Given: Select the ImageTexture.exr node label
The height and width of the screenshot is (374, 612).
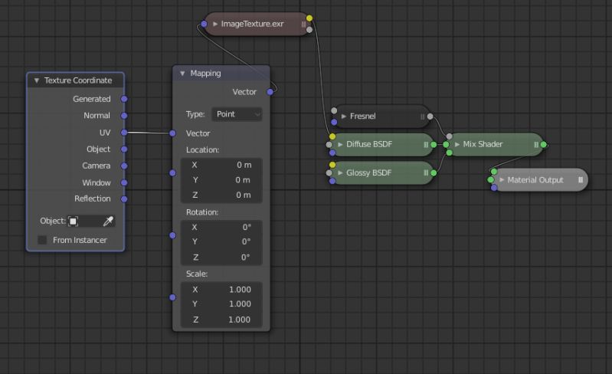Looking at the screenshot, I should 252,24.
